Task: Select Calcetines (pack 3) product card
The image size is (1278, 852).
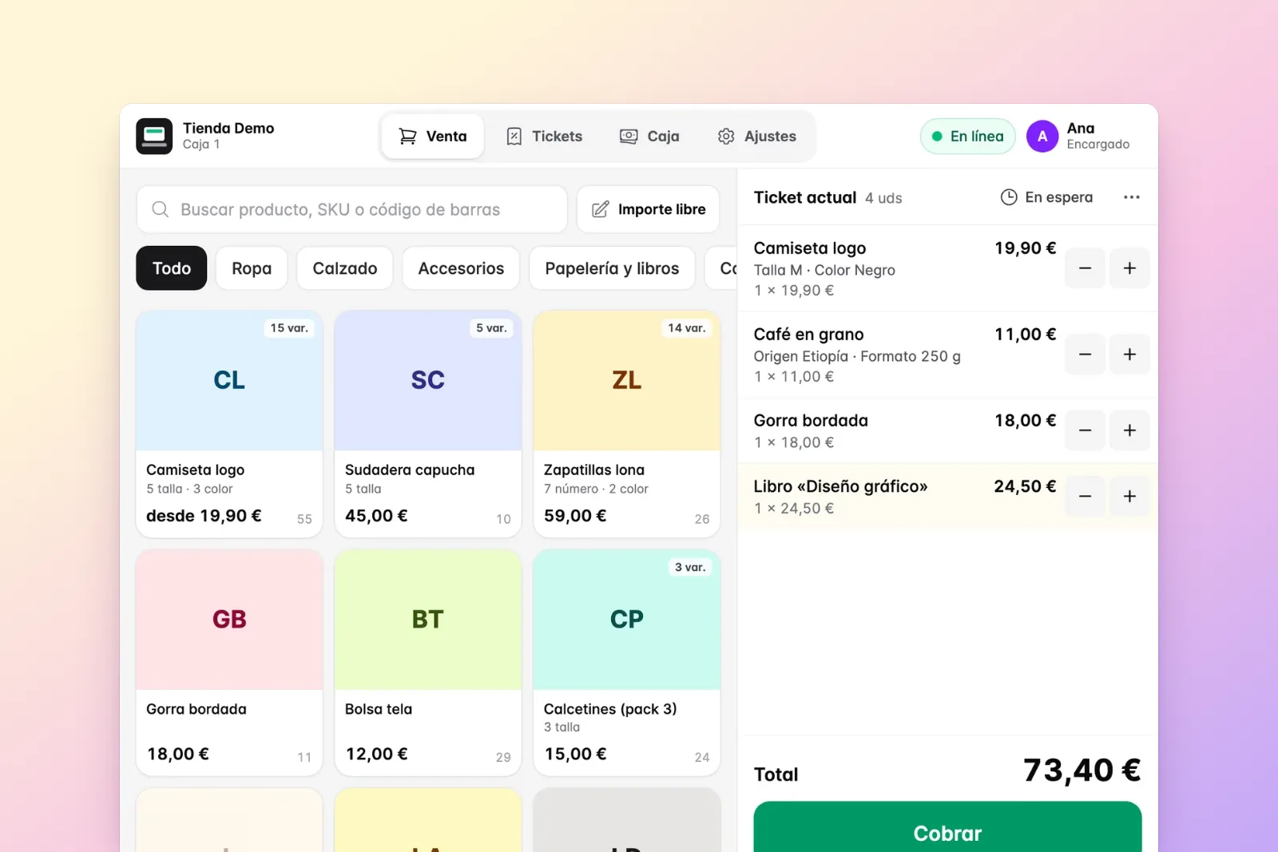Action: click(627, 662)
